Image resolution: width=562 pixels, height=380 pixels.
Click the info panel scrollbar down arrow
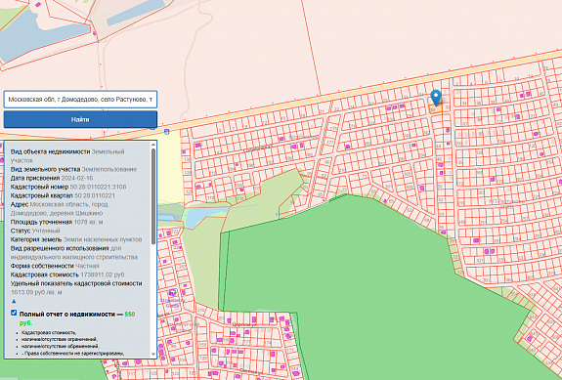coord(153,354)
